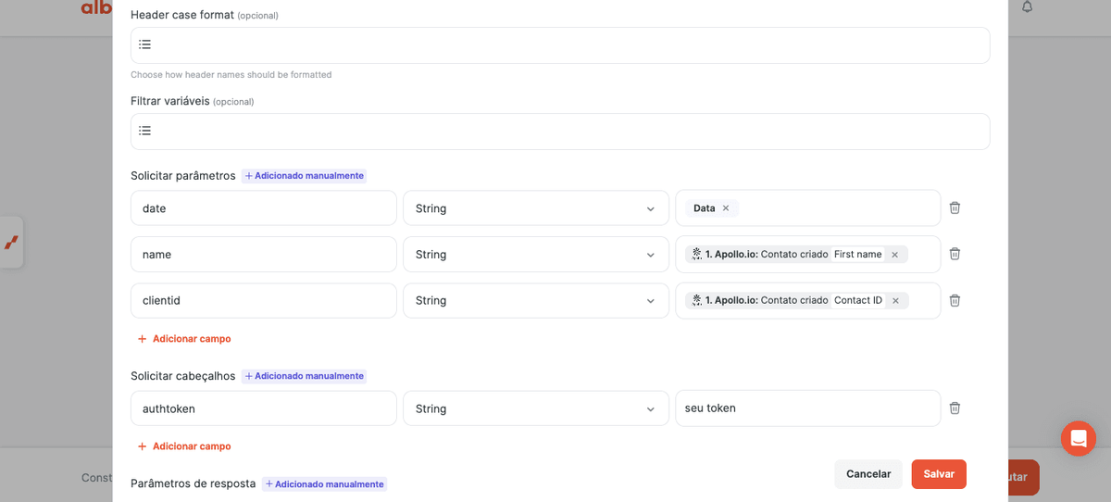
Task: Remove the First name variable tag
Action: 894,255
